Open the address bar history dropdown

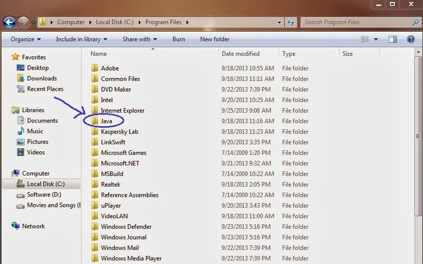(x=280, y=23)
